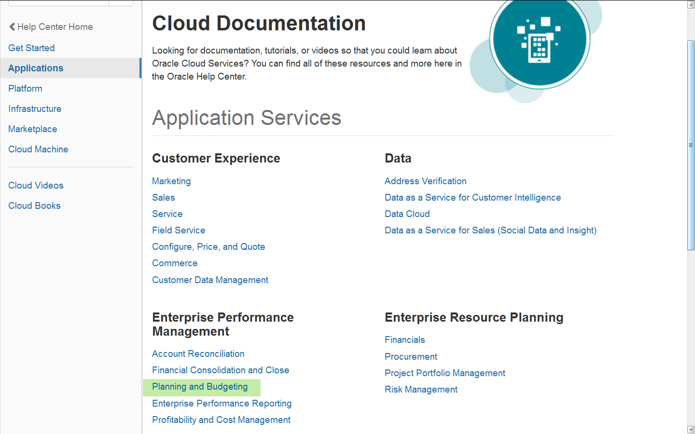This screenshot has height=434, width=695.
Task: Open Cloud Videos
Action: [x=36, y=185]
